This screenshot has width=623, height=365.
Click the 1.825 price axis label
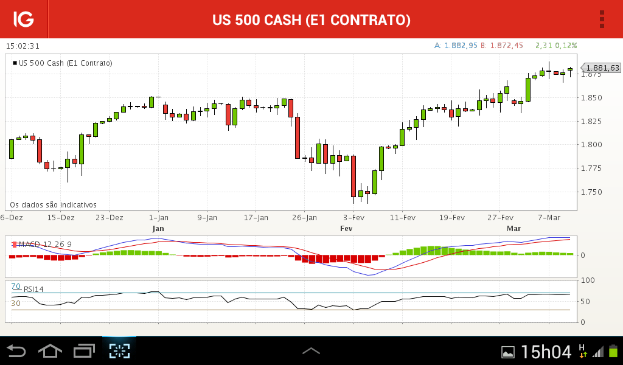(x=591, y=121)
